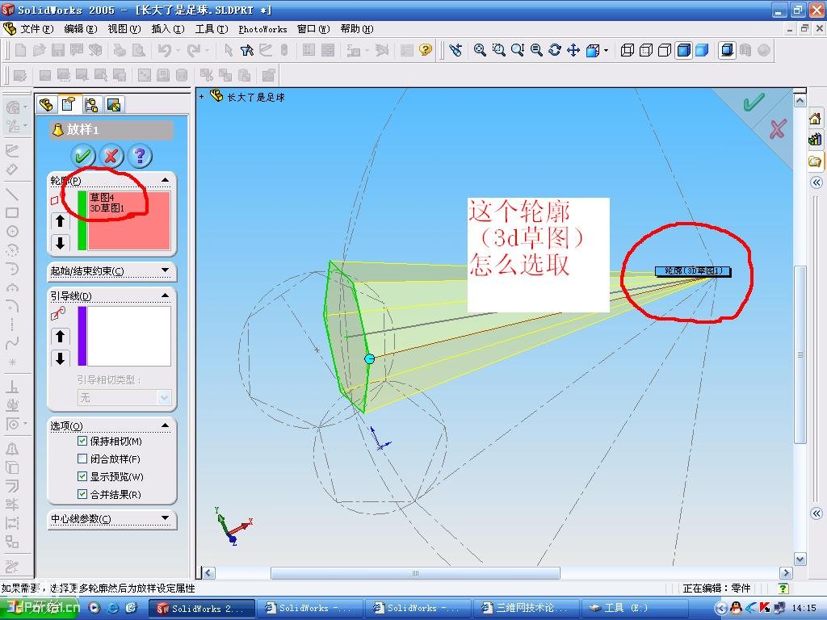The width and height of the screenshot is (827, 620).
Task: Switch to Hidden Lines Removed display
Action: click(x=665, y=50)
